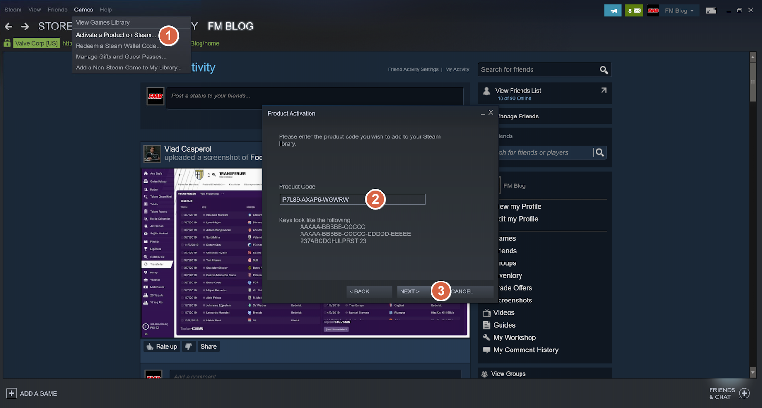Click the Share button
Viewport: 762px width, 408px height.
click(209, 347)
